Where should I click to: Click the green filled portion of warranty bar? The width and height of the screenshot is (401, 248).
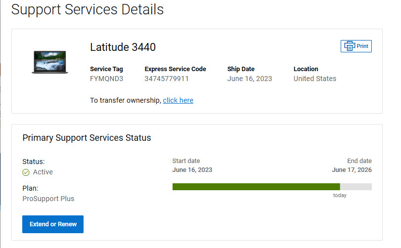[x=256, y=187]
